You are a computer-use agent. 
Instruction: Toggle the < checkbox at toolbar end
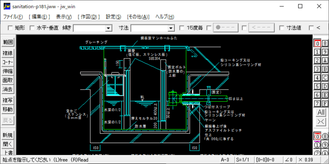pos(311,28)
